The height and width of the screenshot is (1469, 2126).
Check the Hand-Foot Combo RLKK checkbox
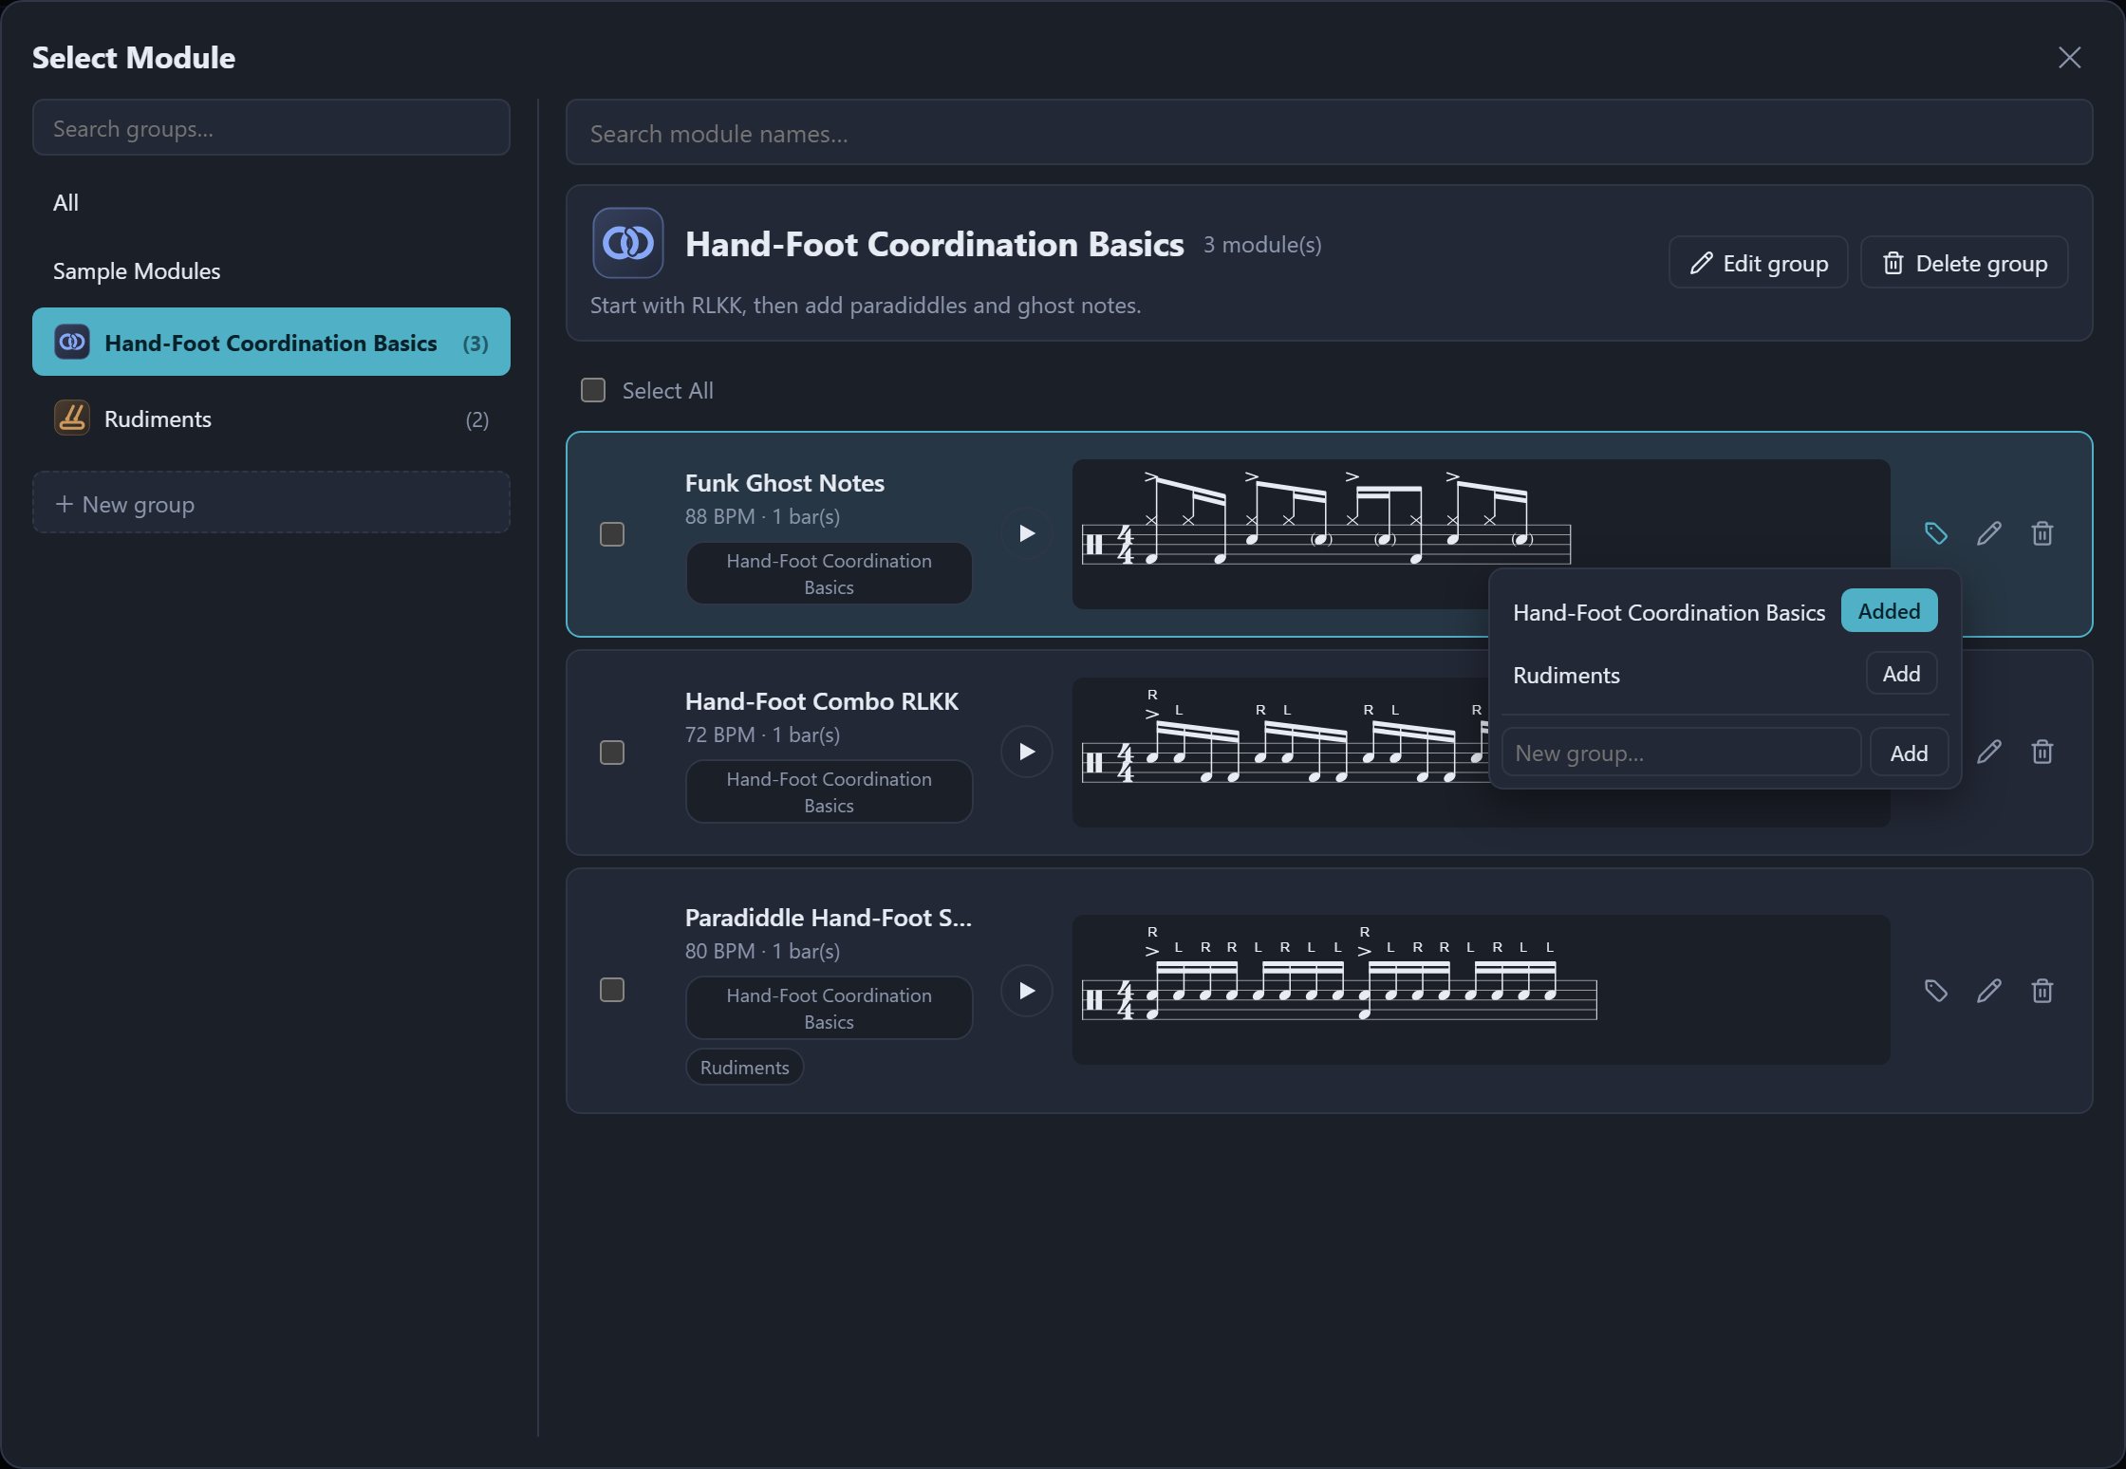[612, 753]
